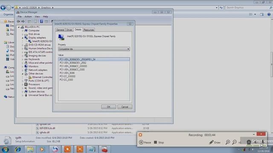The height and width of the screenshot is (153, 273).
Task: Click the blue Help icon in Device Manager toolbar
Action: 41,21
